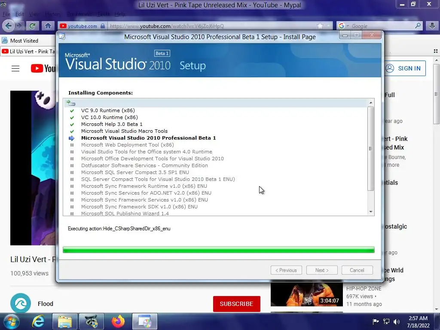440x330 pixels.
Task: Open the tab groups grid icon
Action: [x=436, y=51]
